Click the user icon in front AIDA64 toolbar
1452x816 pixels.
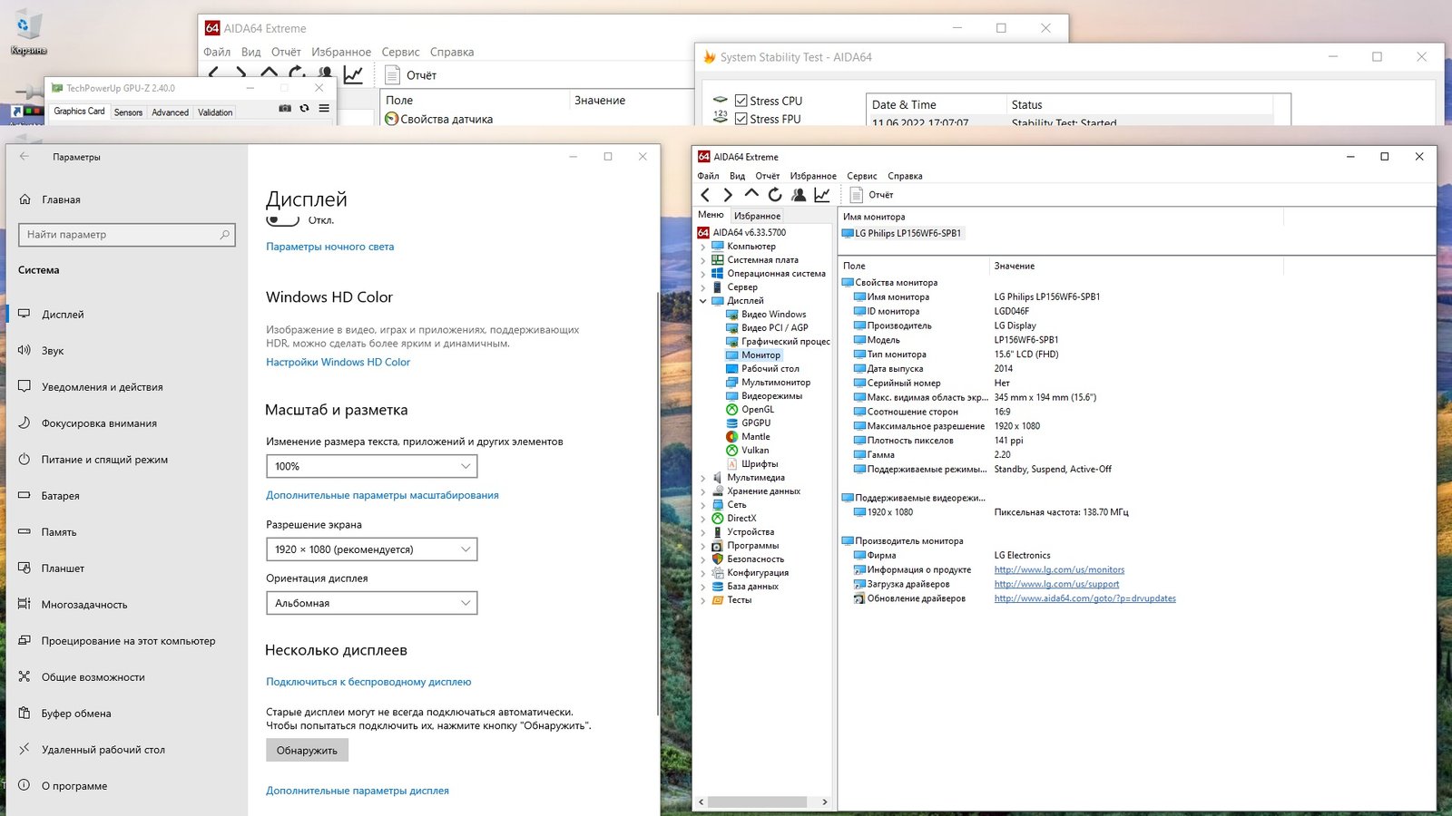(799, 195)
